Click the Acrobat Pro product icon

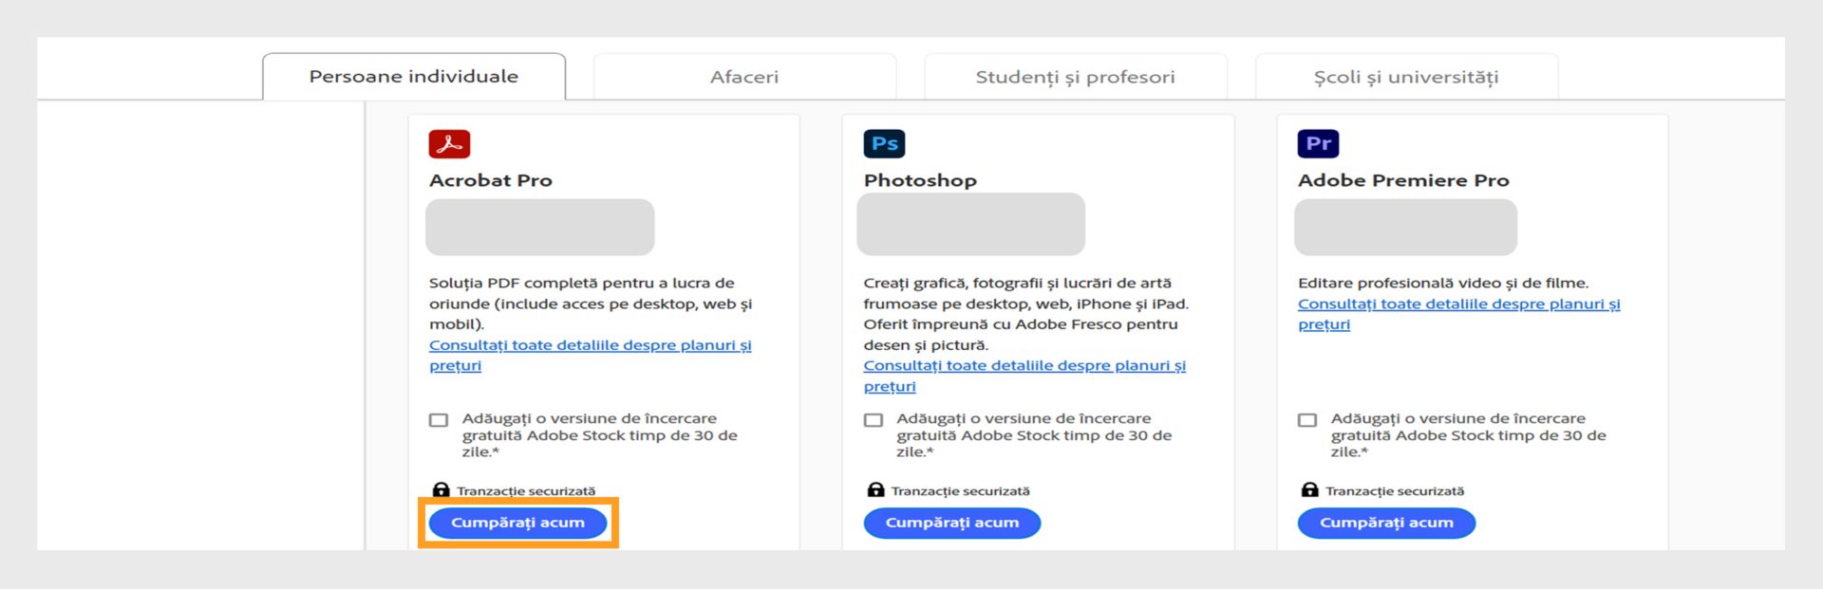coord(449,144)
